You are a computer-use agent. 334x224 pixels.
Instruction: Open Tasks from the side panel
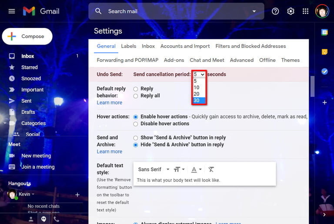[x=324, y=71]
